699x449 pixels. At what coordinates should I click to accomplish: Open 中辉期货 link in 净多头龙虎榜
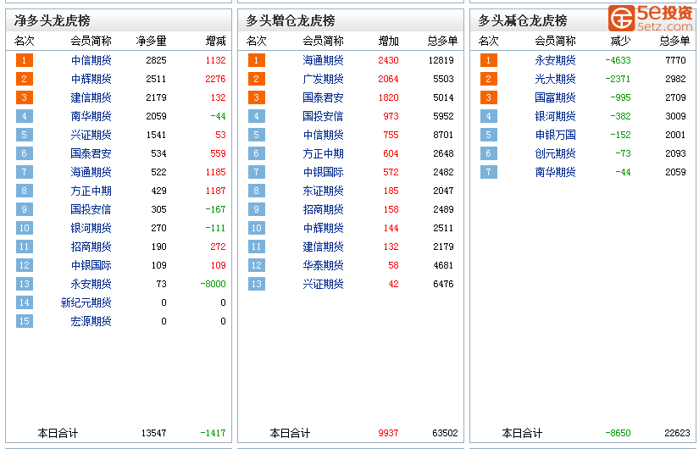(91, 79)
